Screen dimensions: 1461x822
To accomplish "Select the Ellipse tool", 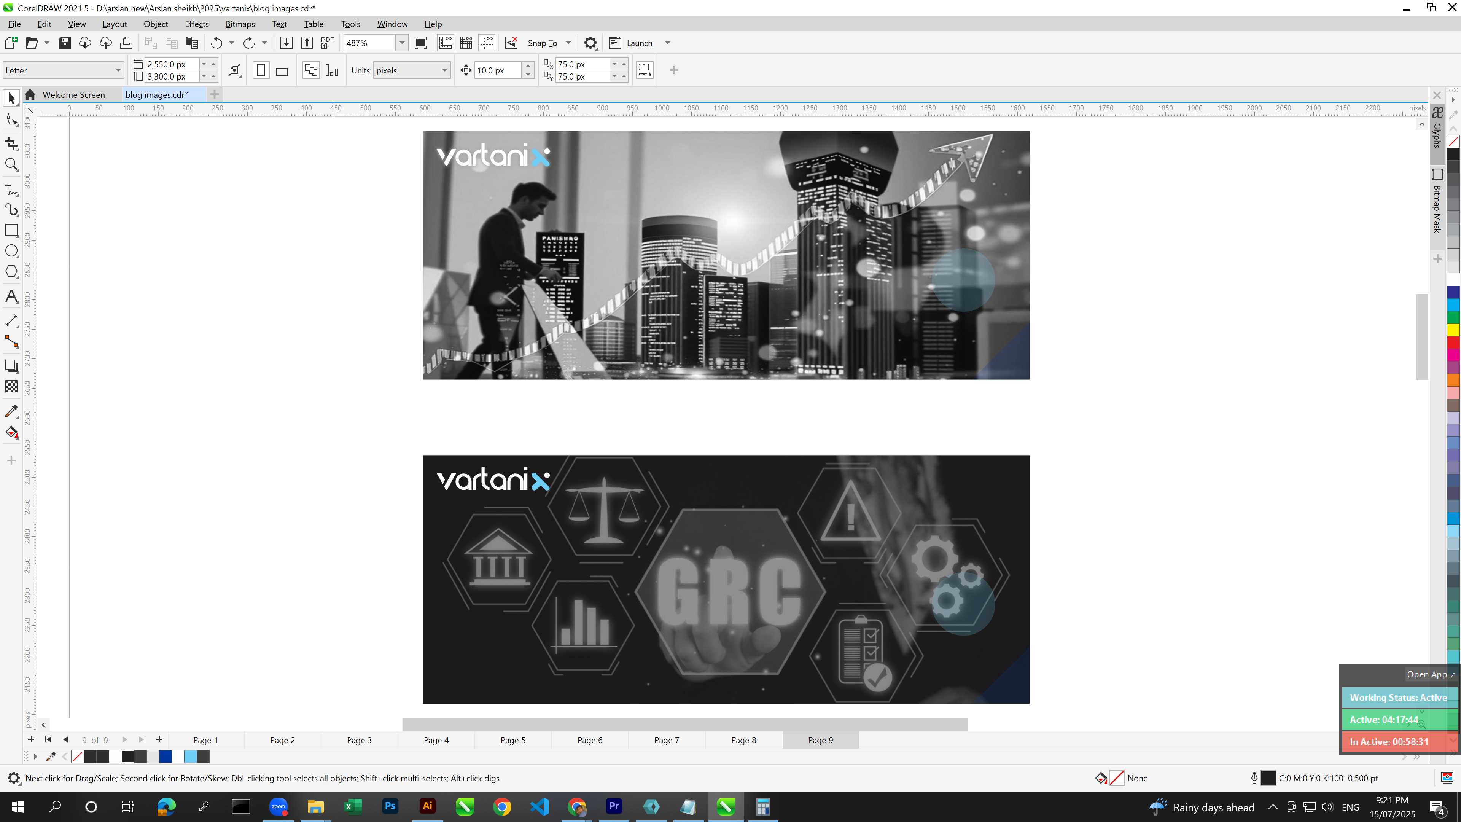I will pyautogui.click(x=11, y=251).
